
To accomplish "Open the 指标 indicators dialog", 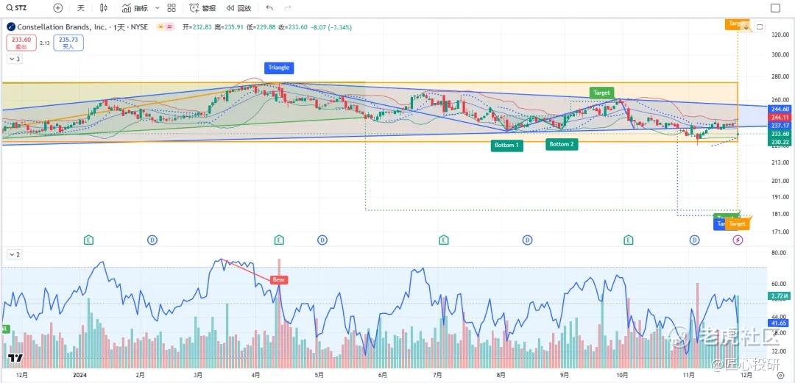I will 135,8.
